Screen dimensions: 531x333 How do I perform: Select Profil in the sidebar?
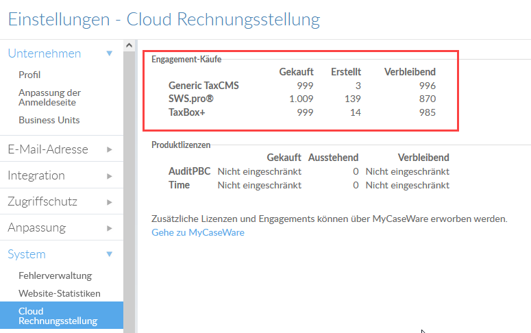pos(29,75)
